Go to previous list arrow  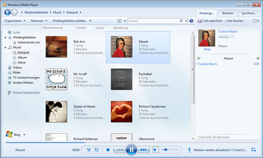(199, 58)
